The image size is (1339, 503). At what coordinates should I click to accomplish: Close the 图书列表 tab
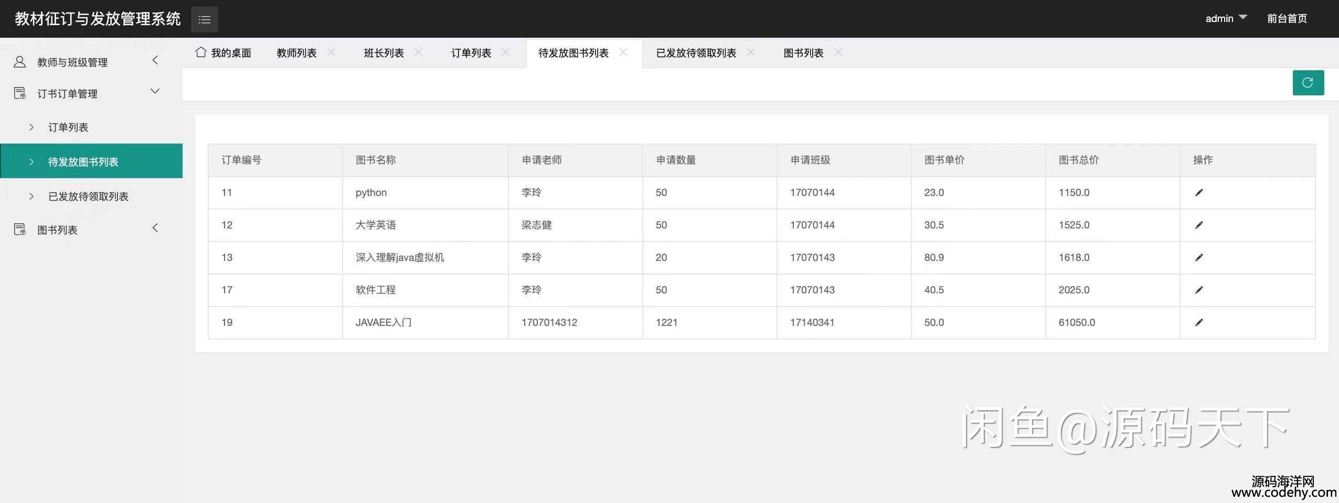838,52
